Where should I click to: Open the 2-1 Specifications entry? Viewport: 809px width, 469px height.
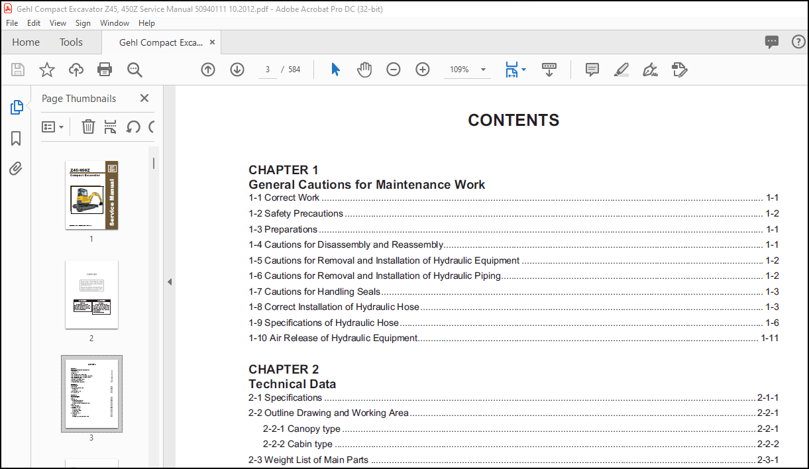pyautogui.click(x=513, y=397)
